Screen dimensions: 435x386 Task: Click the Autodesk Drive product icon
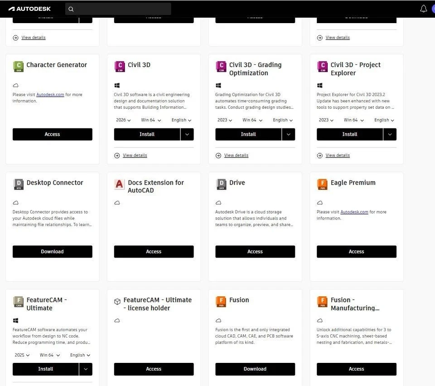(x=221, y=183)
